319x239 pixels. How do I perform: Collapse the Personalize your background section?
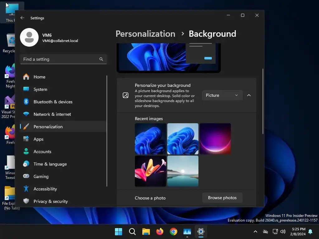click(249, 95)
